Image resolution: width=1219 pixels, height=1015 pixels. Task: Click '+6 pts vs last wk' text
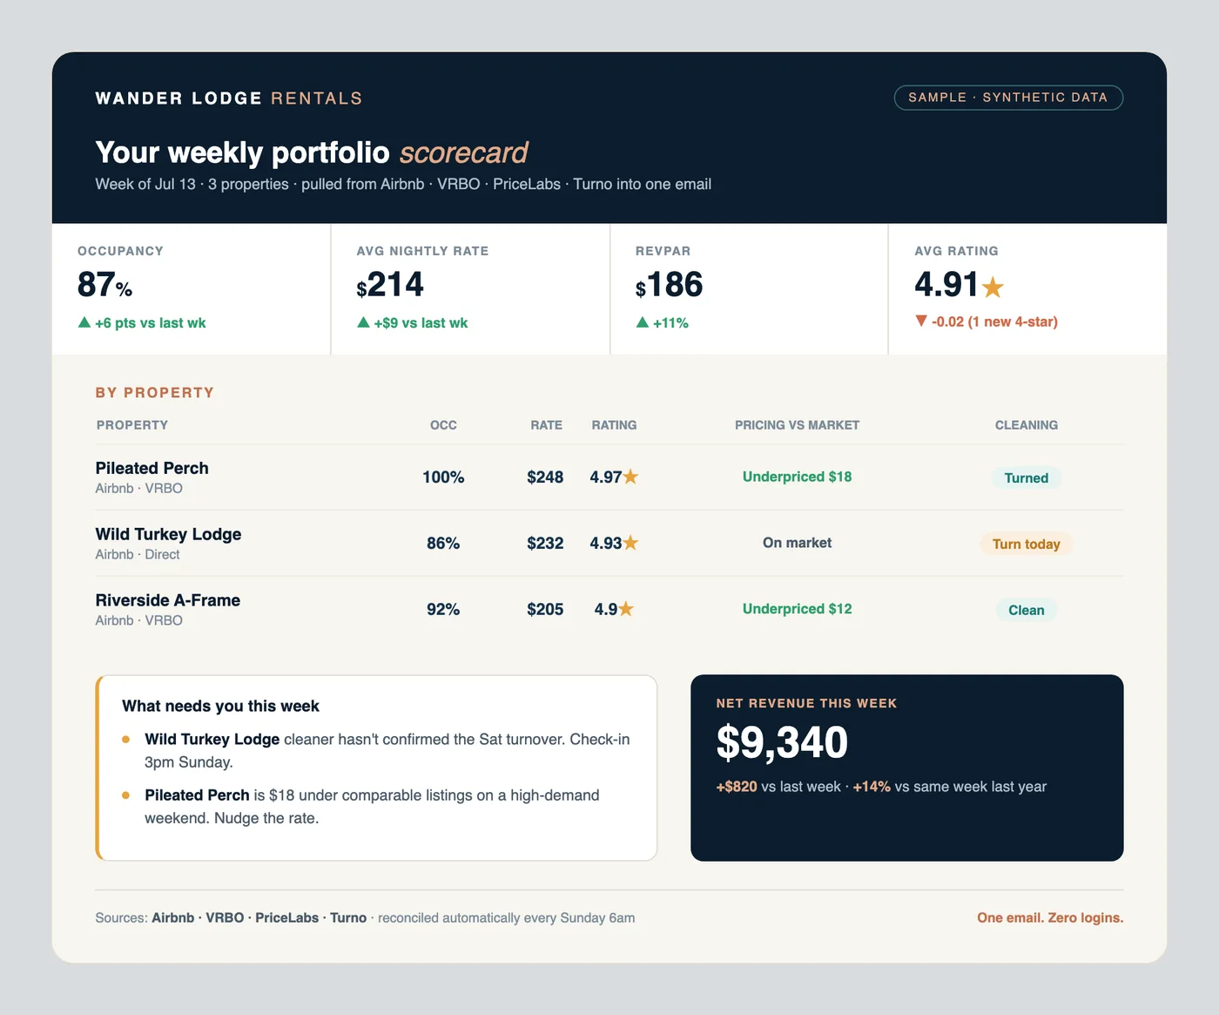point(151,322)
